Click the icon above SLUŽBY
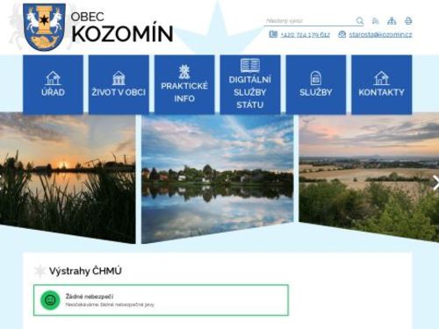The height and width of the screenshot is (329, 439). pyautogui.click(x=315, y=78)
